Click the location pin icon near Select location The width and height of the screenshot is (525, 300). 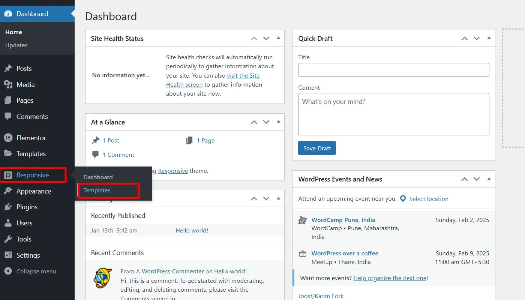click(x=403, y=199)
